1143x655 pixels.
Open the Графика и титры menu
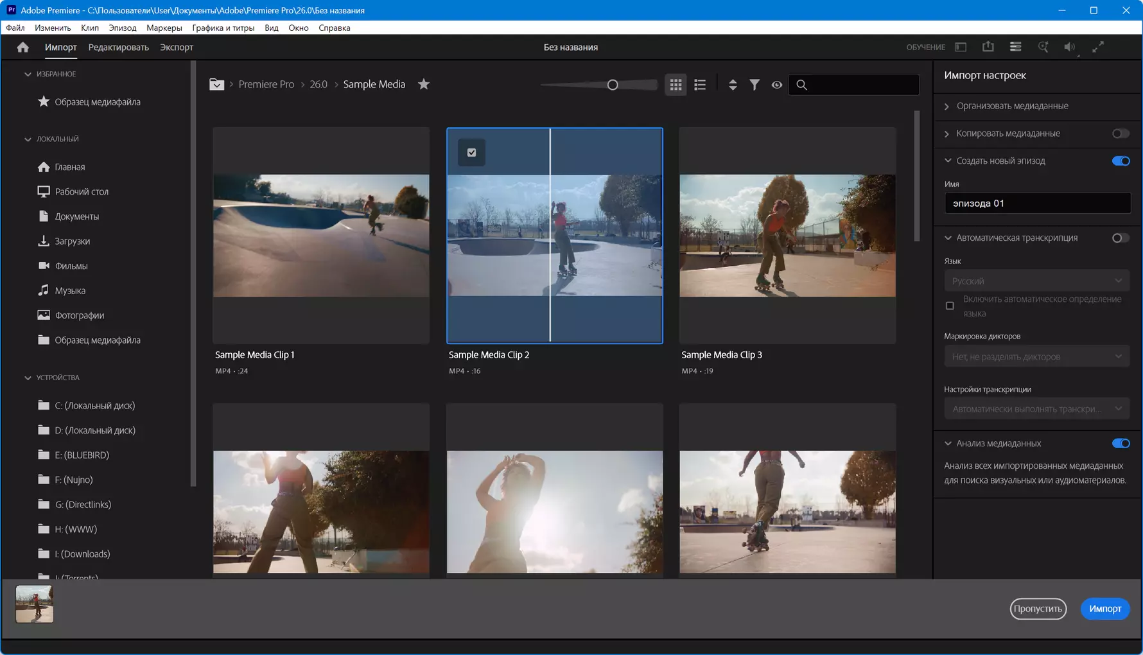[x=223, y=28]
